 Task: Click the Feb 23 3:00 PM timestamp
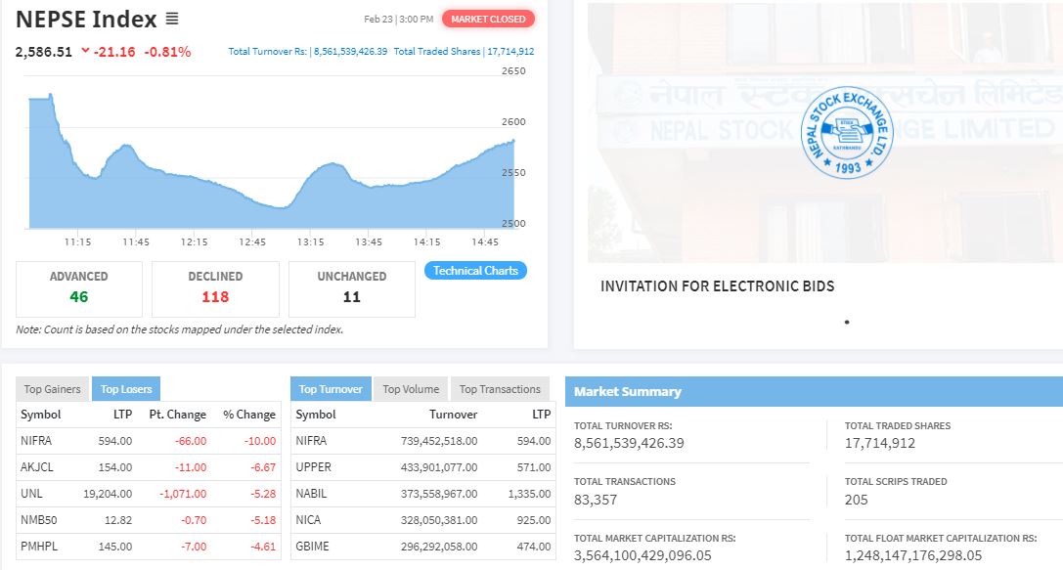point(398,19)
